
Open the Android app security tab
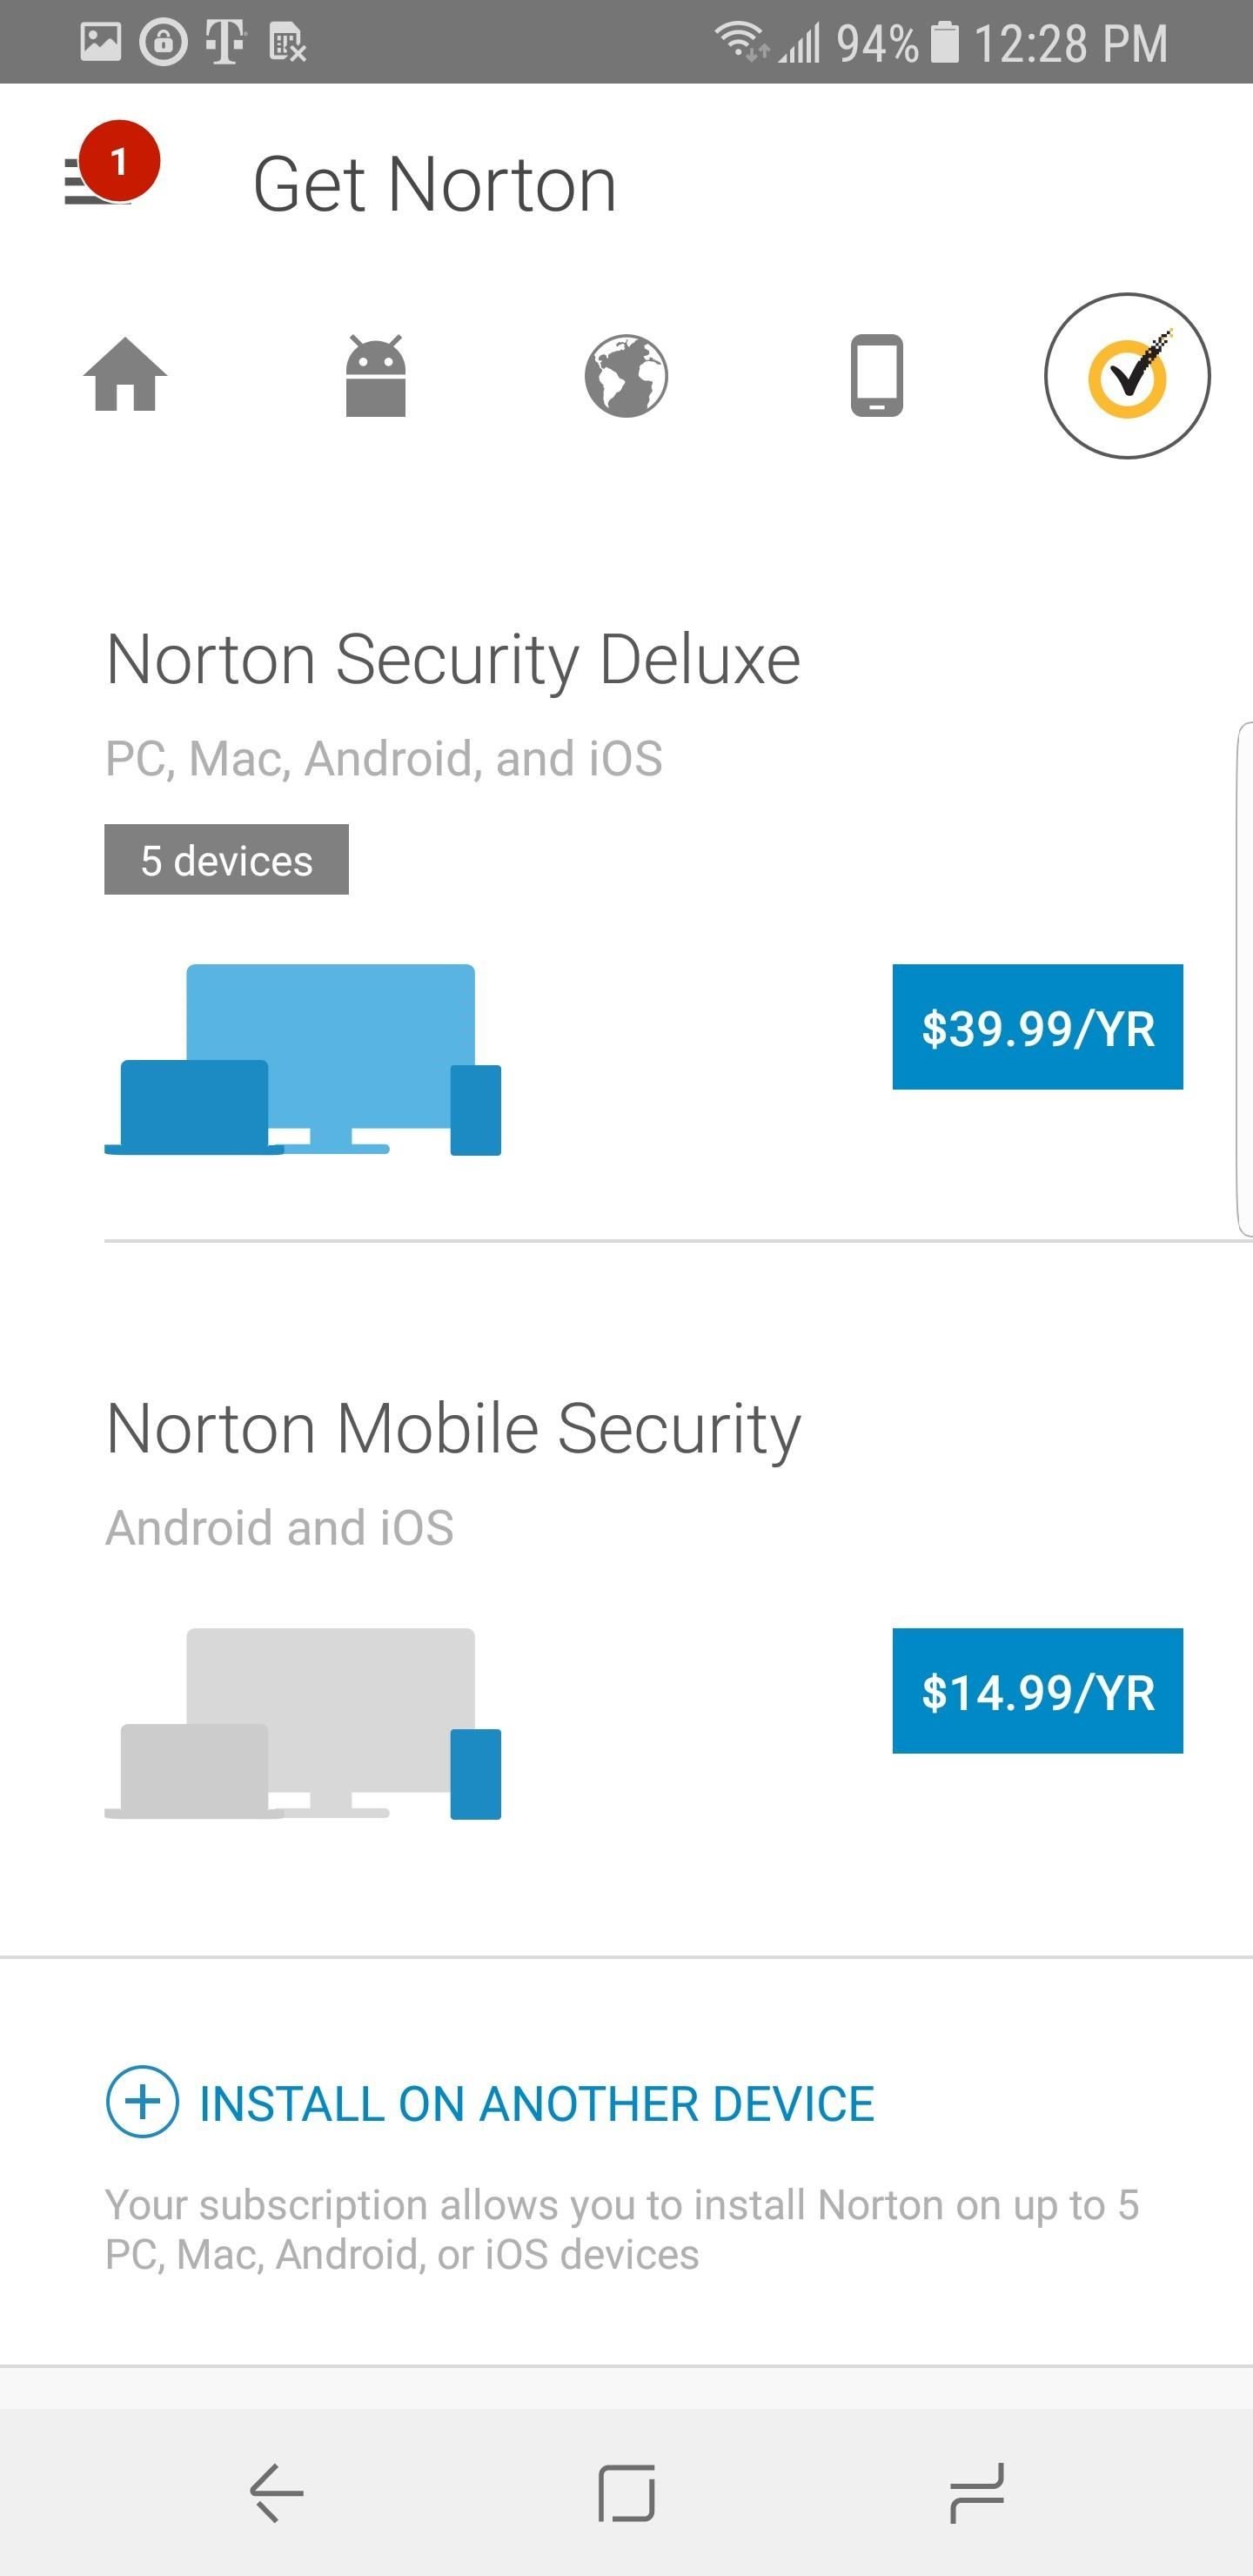click(376, 375)
